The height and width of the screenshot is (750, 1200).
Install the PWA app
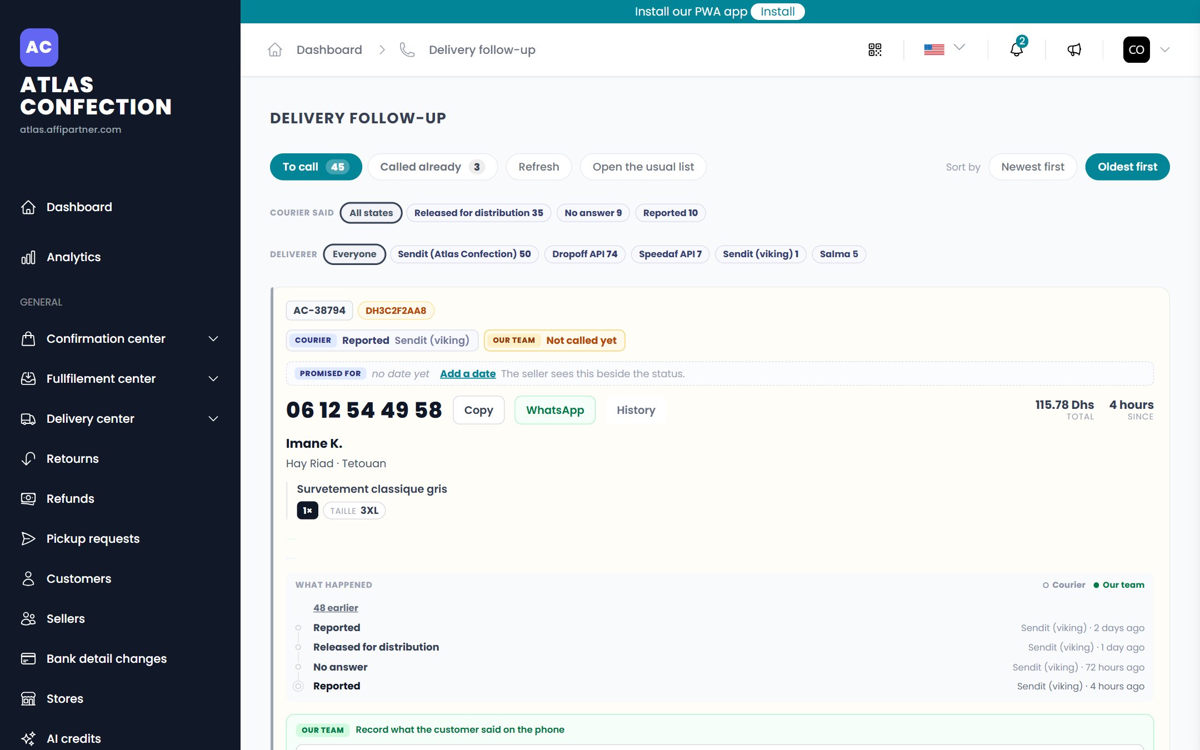pos(778,12)
